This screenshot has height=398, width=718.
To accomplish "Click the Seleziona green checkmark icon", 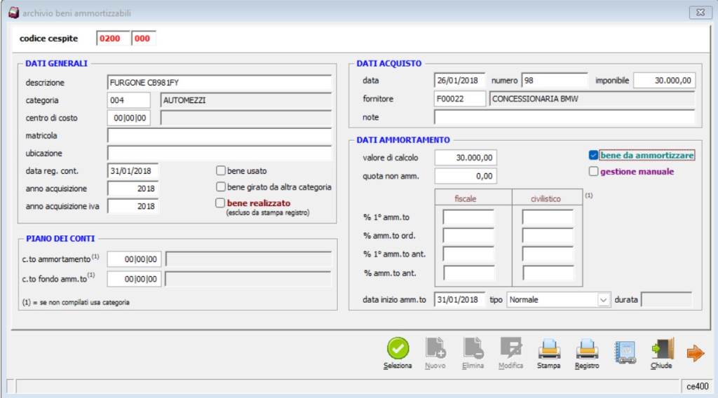I will click(398, 348).
